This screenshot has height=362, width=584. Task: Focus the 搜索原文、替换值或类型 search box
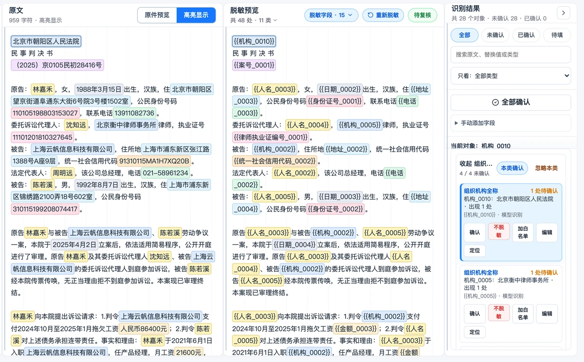[511, 55]
